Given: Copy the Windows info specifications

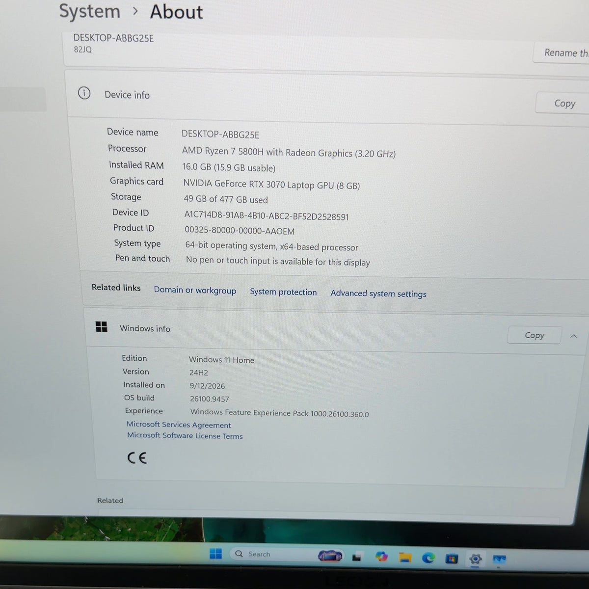Looking at the screenshot, I should click(534, 335).
